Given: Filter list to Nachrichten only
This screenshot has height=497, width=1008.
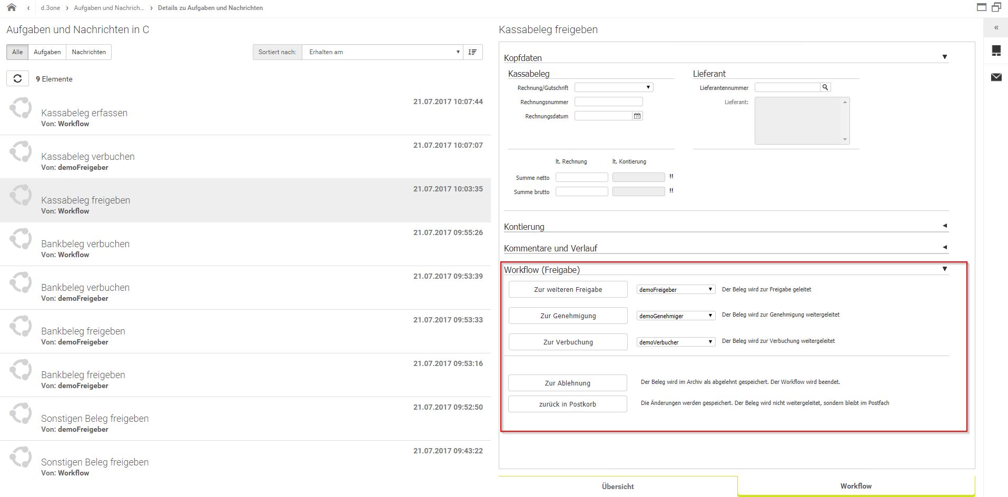Looking at the screenshot, I should [x=88, y=52].
